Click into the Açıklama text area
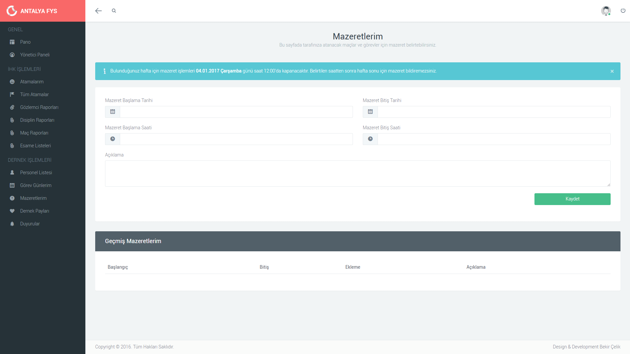Screen dimensions: 630x354 (358, 174)
